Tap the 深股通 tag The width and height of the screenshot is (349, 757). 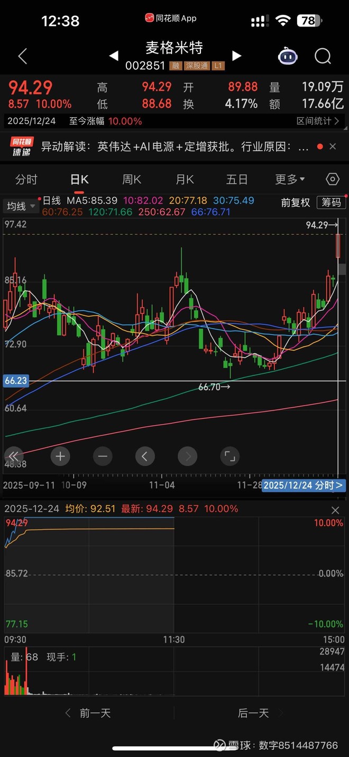[x=196, y=66]
